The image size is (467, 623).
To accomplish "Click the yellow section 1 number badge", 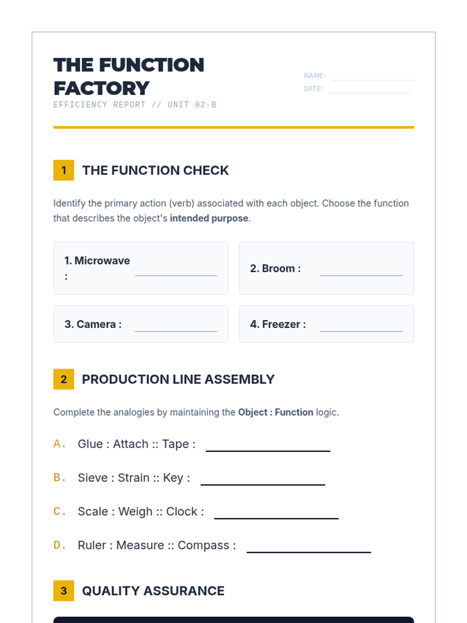I will [64, 170].
